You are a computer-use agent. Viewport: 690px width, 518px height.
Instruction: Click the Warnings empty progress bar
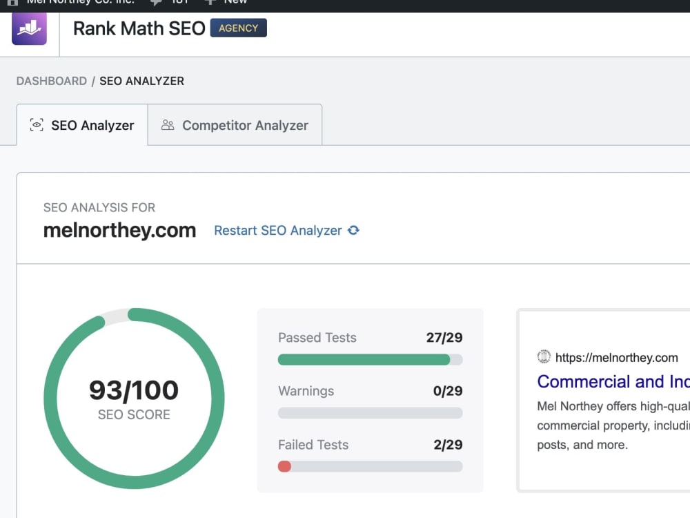coord(370,413)
